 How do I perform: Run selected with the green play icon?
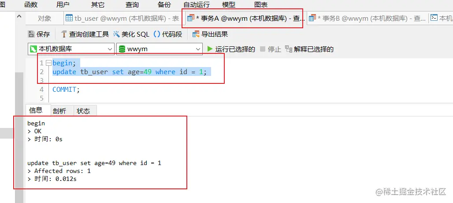click(x=210, y=49)
